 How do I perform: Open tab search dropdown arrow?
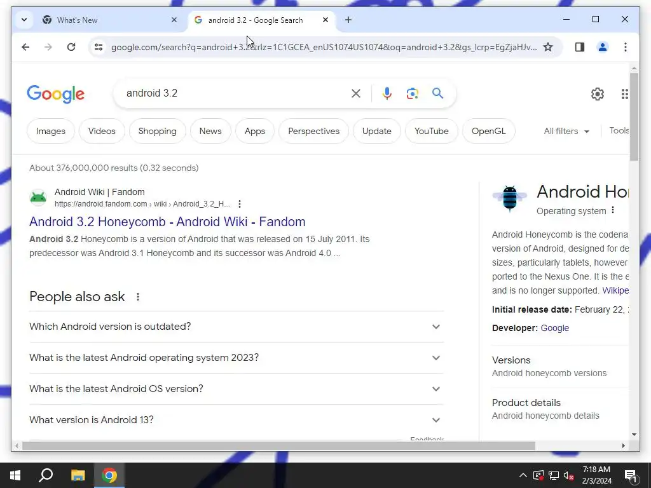tap(24, 20)
